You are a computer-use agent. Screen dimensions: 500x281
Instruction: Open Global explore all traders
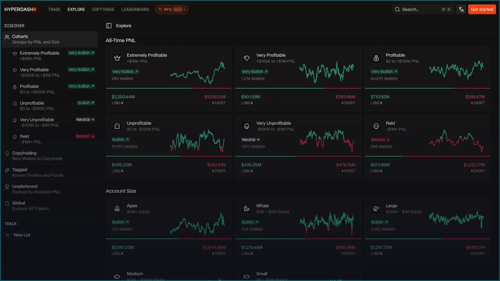pos(50,205)
